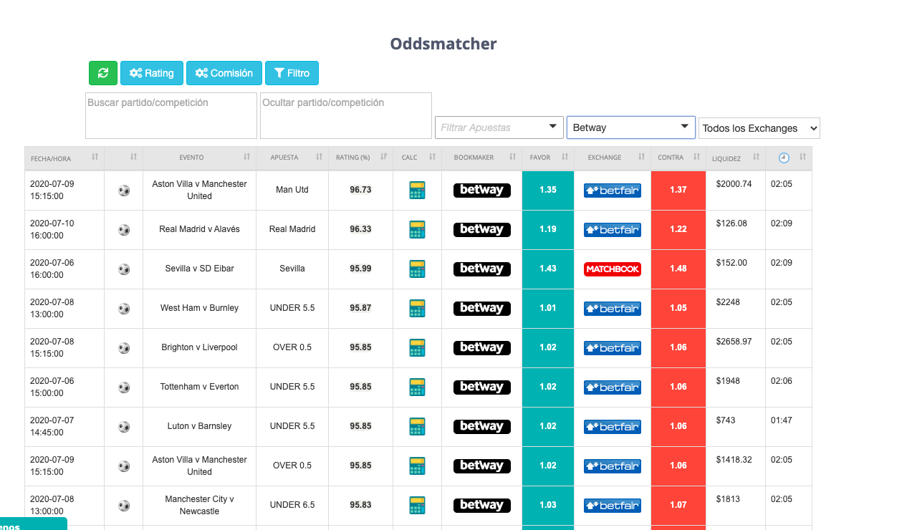
Task: Select favor odds 1.43 for Sevilla
Action: [x=548, y=269]
